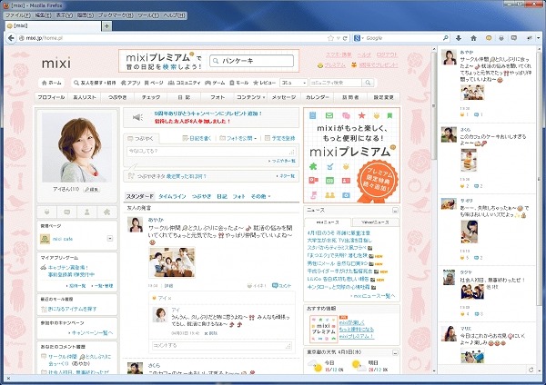Open the Firefox downloads arrow icon
The width and height of the screenshot is (546, 385).
click(x=459, y=38)
